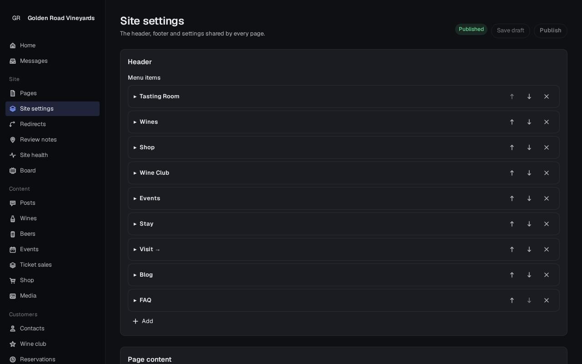582x364 pixels.
Task: Move FAQ menu item up
Action: coord(512,300)
